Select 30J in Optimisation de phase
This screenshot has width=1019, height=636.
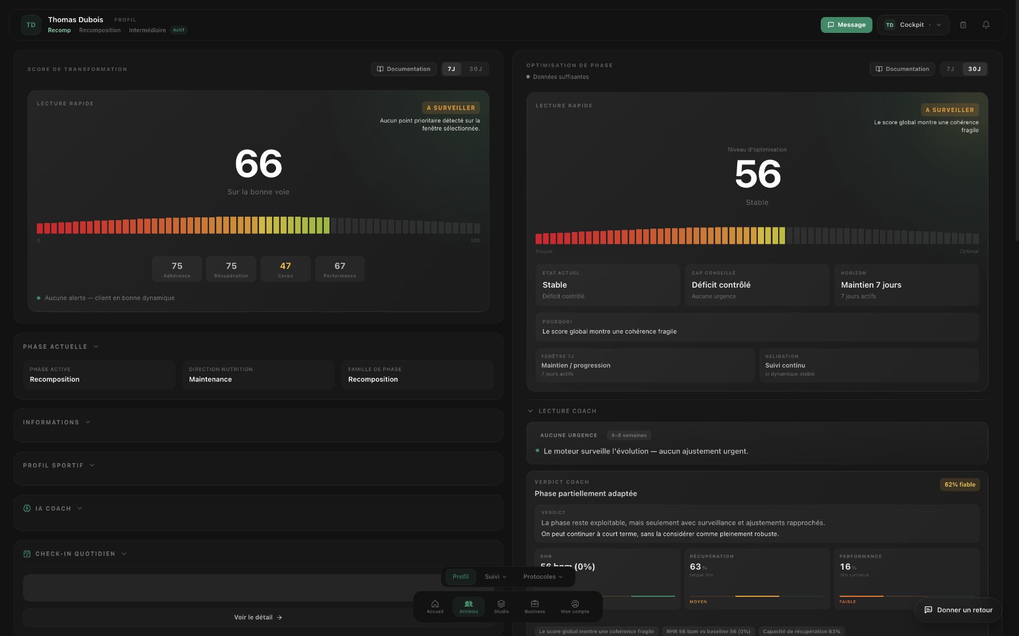[x=975, y=69]
